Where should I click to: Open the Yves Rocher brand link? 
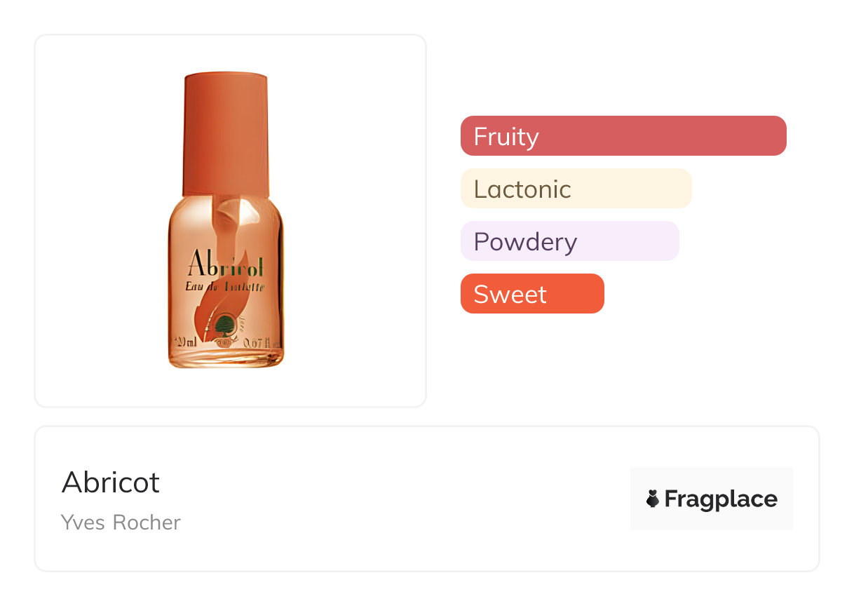[x=121, y=523]
